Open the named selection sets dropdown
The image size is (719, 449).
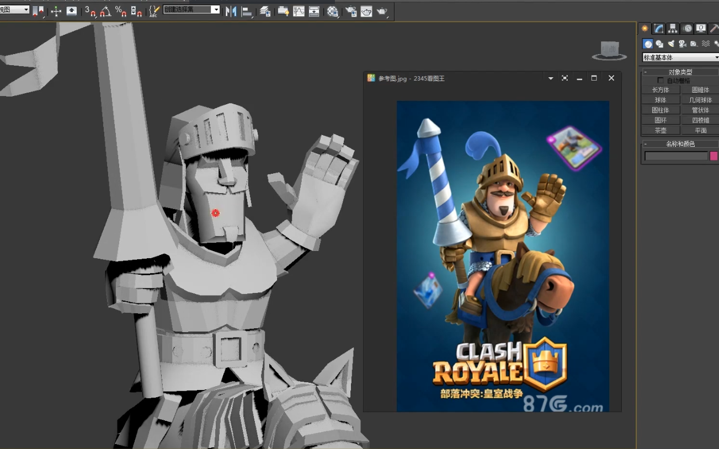[x=191, y=10]
